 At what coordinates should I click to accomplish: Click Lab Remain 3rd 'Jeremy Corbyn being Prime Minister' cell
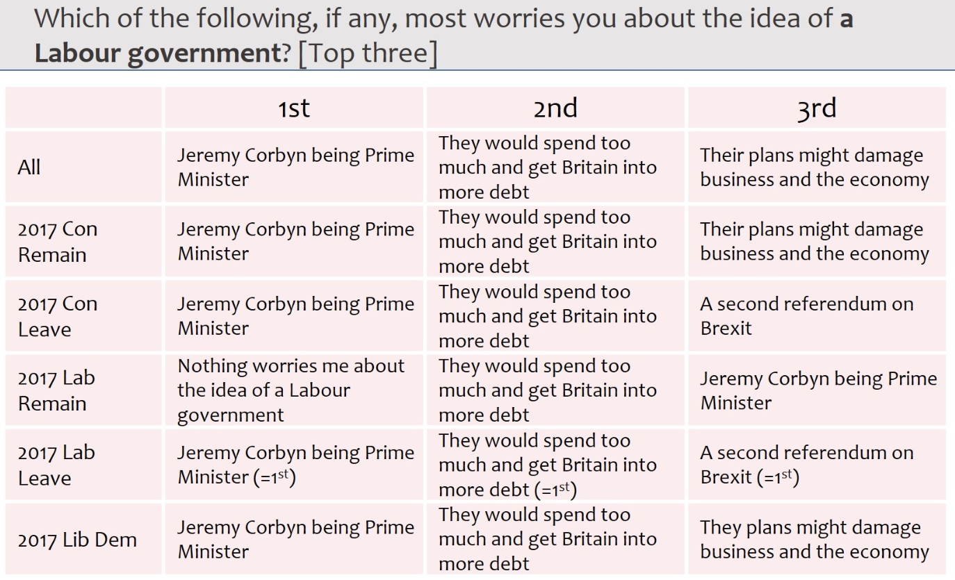(817, 390)
